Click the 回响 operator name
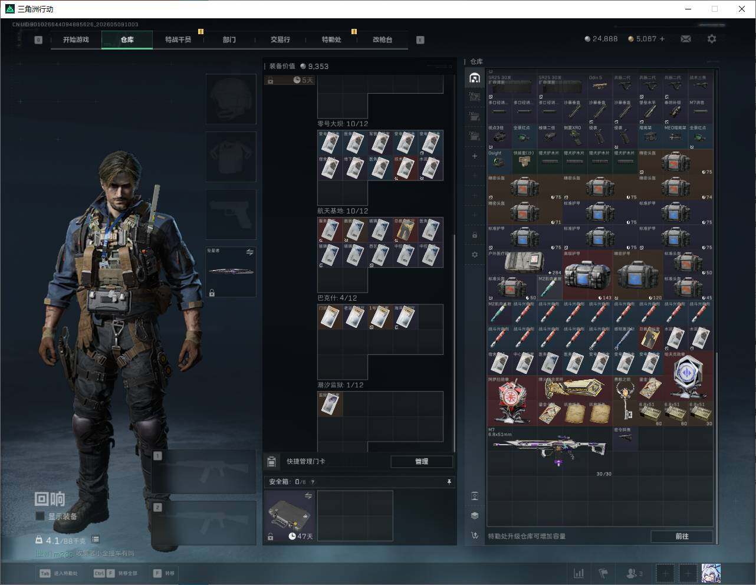 50,499
